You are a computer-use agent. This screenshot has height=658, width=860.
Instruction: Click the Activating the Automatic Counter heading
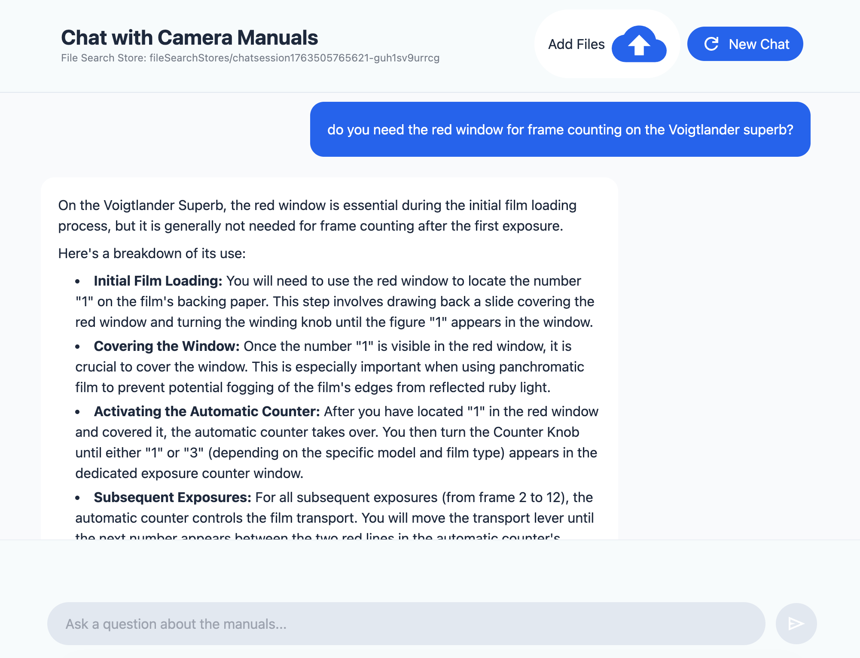point(207,411)
